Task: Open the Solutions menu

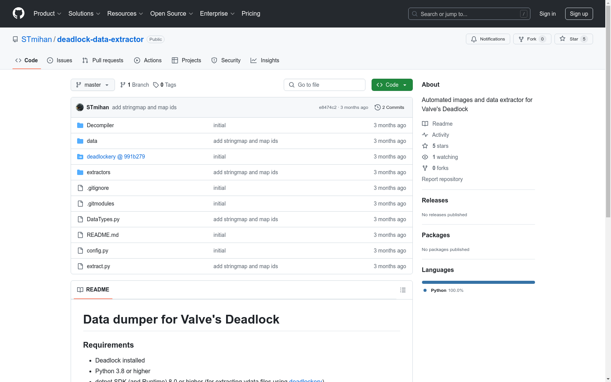Action: coord(84,13)
